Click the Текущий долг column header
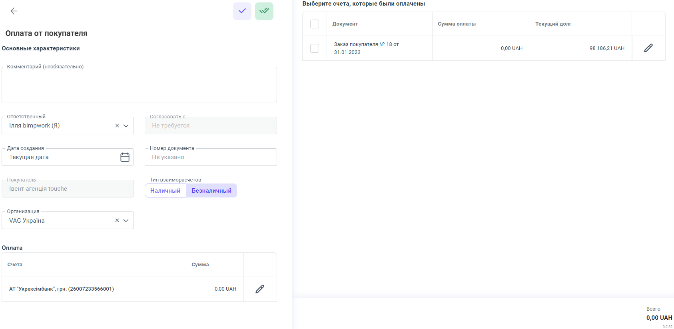 (x=553, y=24)
